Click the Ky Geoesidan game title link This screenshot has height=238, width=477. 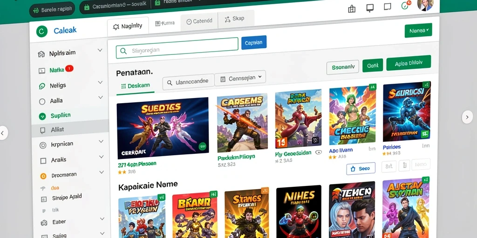293,154
